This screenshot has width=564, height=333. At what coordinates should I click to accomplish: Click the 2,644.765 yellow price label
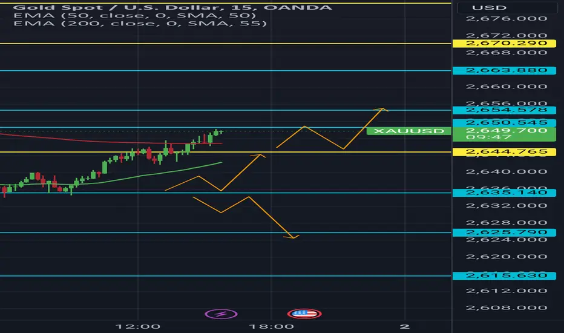click(x=504, y=152)
